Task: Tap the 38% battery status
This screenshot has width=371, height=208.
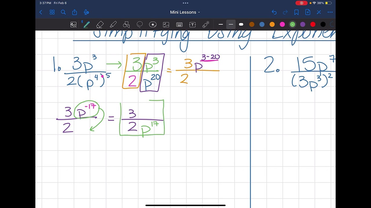Action: coord(324,3)
